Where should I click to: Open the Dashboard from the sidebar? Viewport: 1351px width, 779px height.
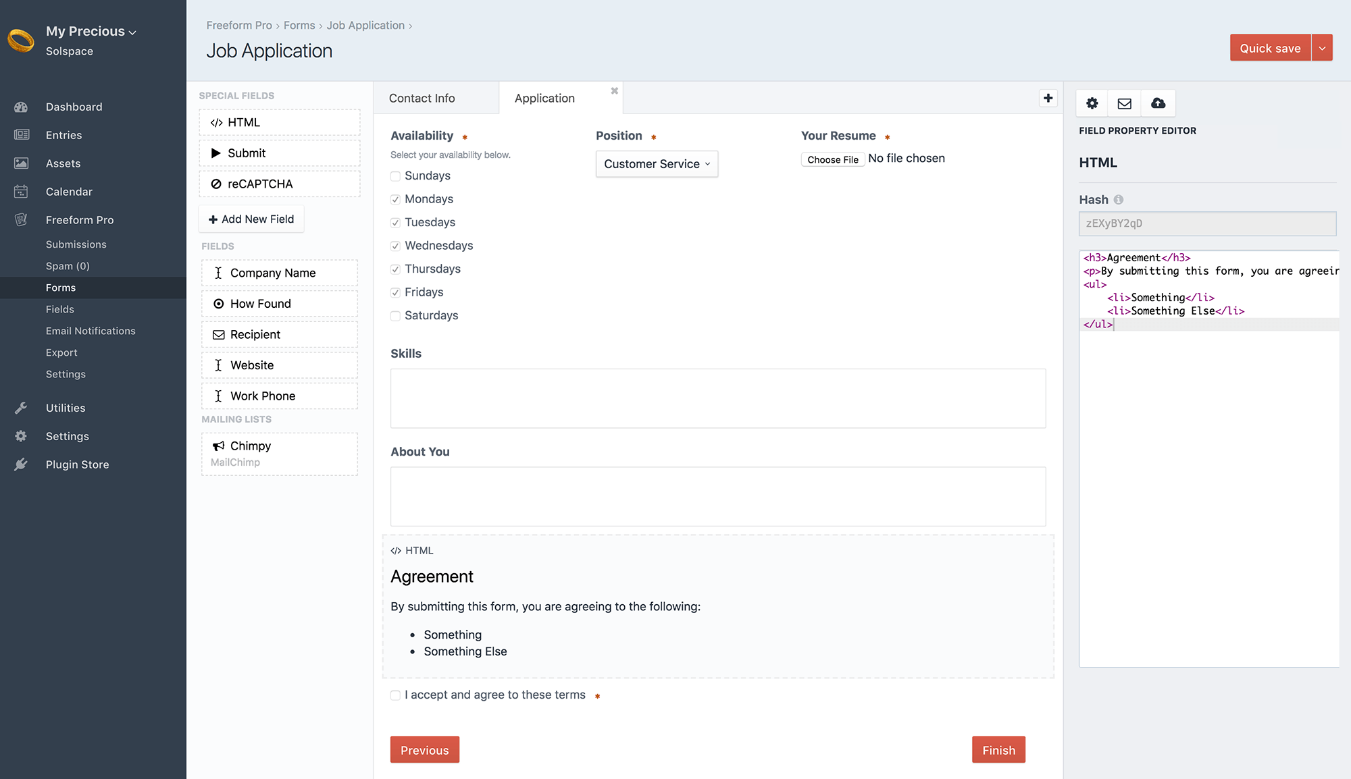(74, 106)
